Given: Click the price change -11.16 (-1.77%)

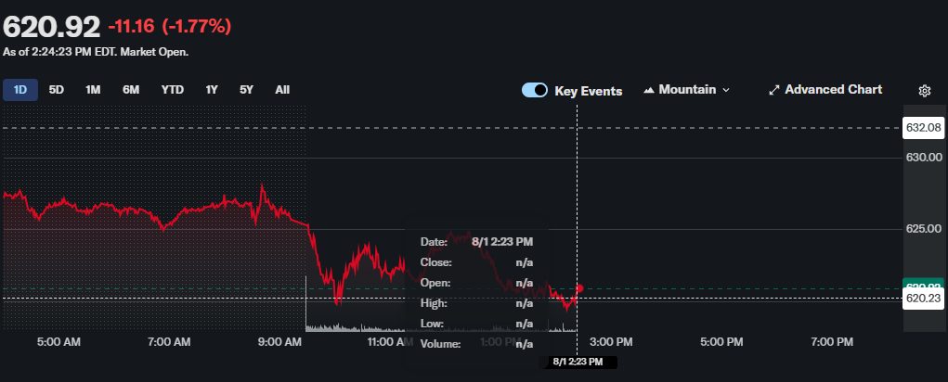Looking at the screenshot, I should click(x=169, y=27).
